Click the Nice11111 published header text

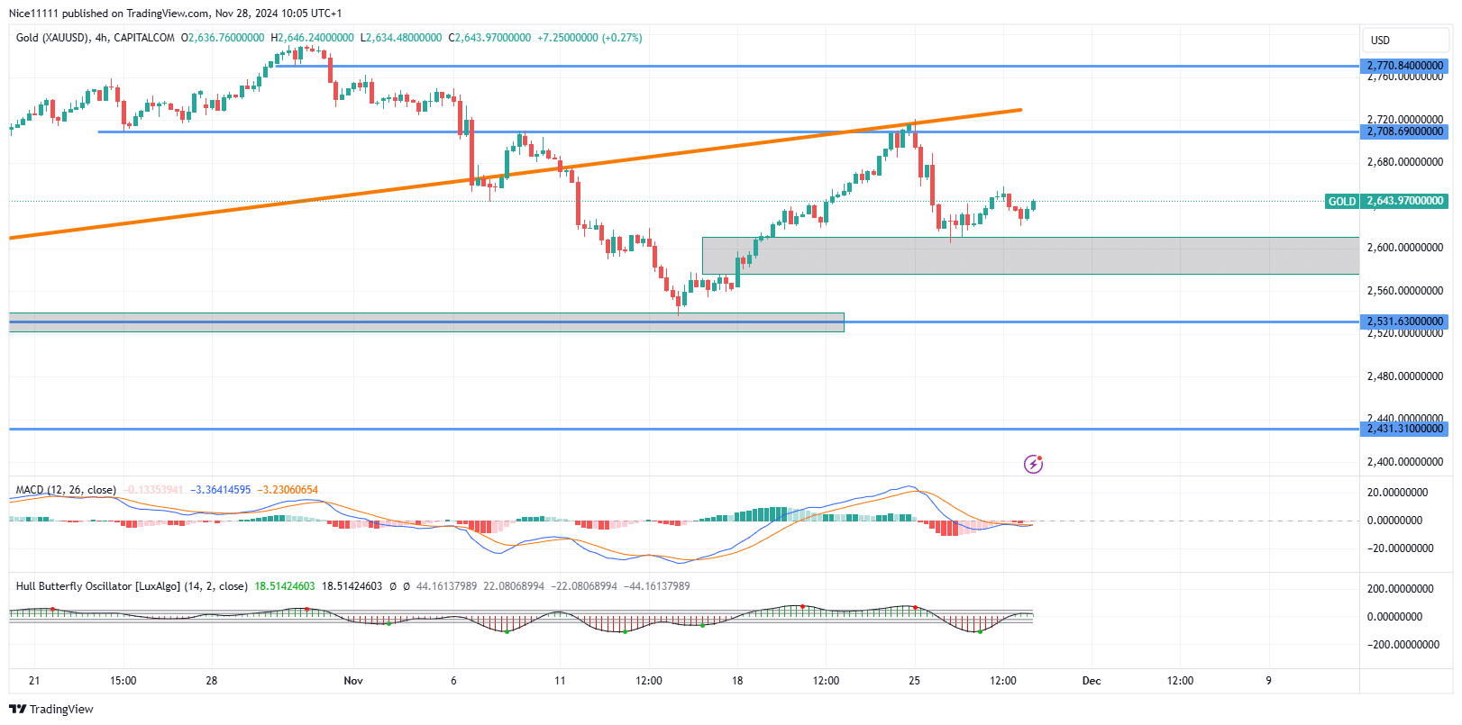click(175, 14)
